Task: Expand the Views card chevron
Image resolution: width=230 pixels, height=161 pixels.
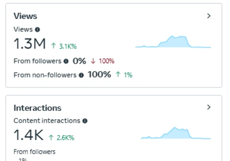Action: (209, 16)
